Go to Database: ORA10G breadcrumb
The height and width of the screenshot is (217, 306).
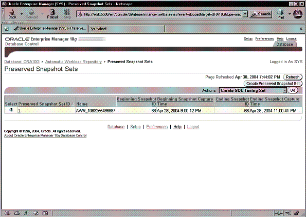[22, 62]
